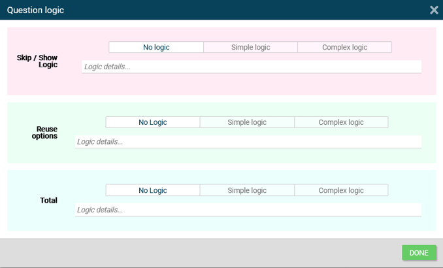
Task: Click the Skip / Show Logic label
Action: 37,61
